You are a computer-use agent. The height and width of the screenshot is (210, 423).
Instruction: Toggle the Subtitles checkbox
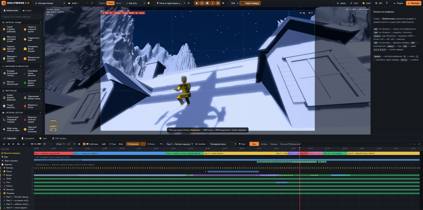84,144
